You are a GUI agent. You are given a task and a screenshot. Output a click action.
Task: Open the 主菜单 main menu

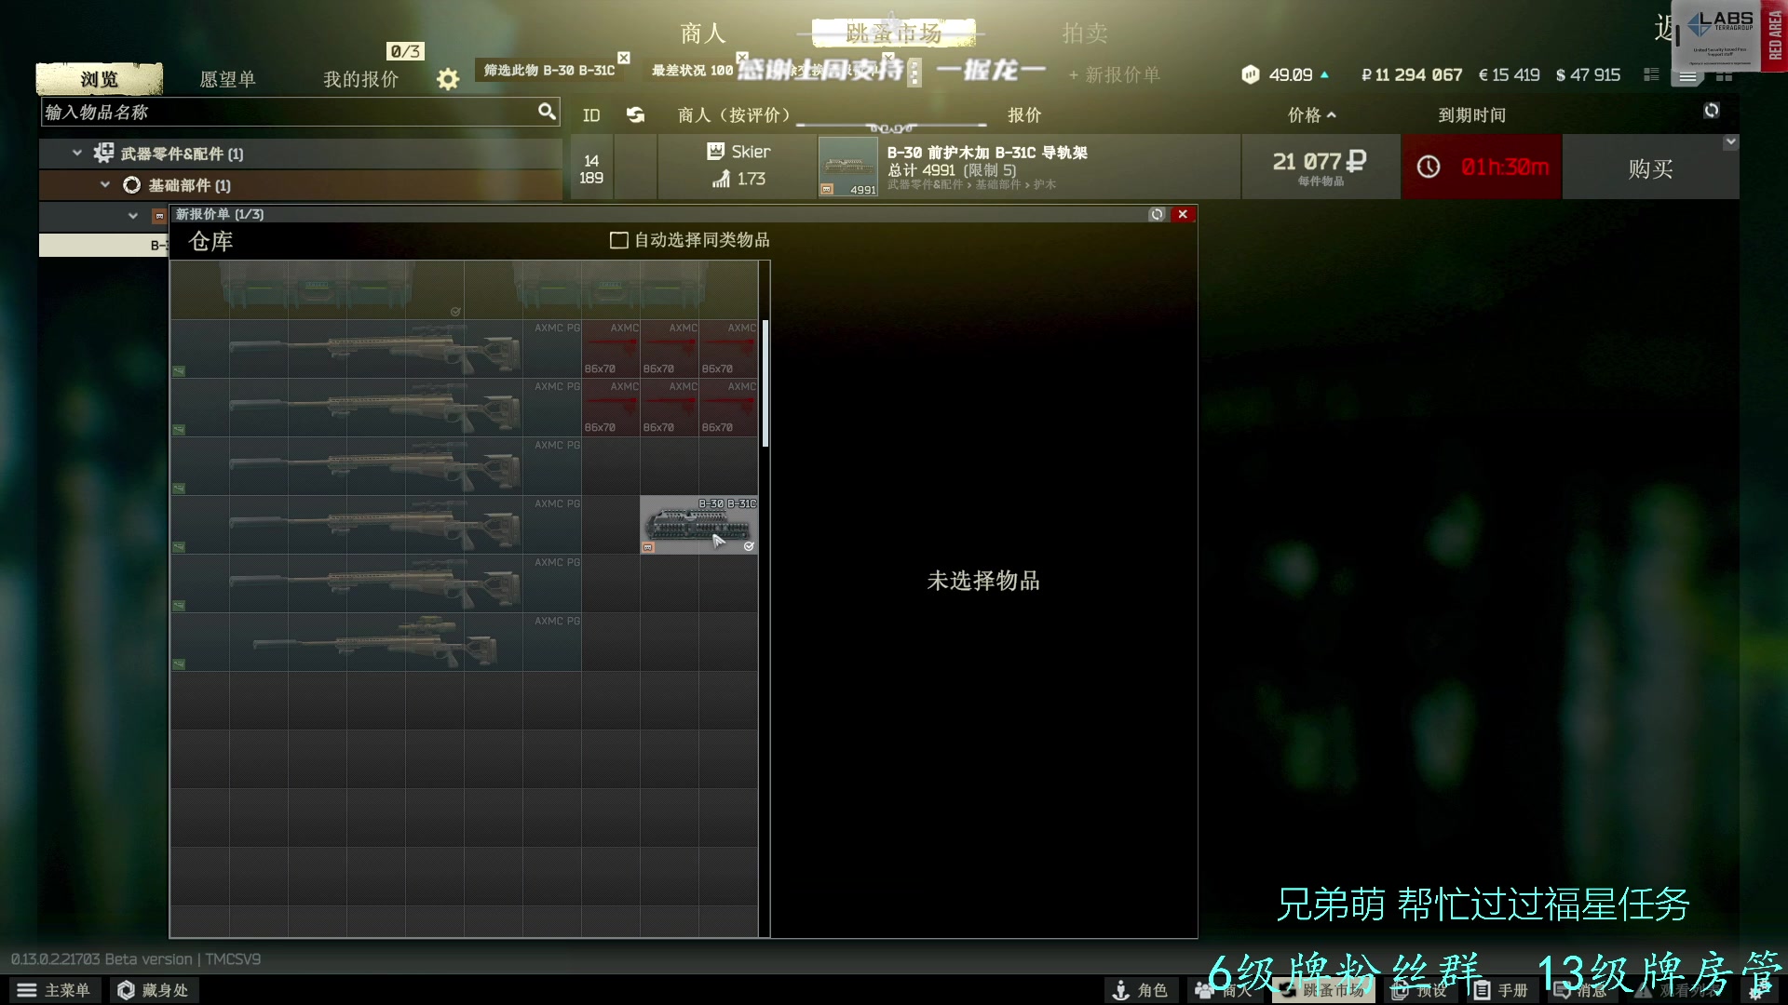click(53, 990)
